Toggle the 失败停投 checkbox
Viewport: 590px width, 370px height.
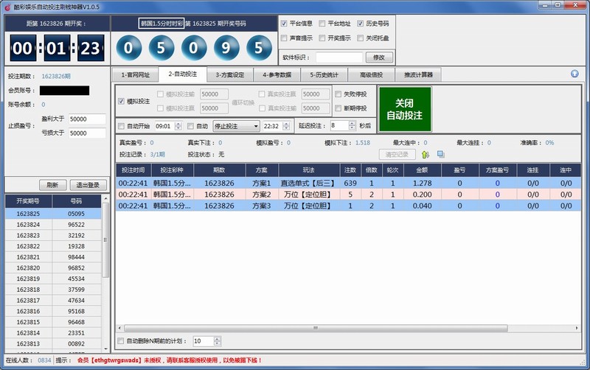point(339,94)
